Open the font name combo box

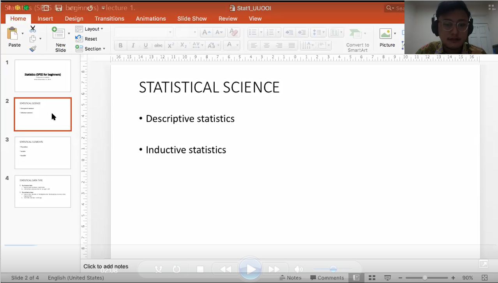point(144,32)
